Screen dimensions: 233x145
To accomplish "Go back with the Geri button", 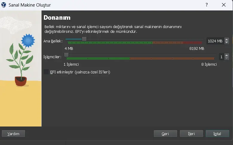I will [x=165, y=134].
